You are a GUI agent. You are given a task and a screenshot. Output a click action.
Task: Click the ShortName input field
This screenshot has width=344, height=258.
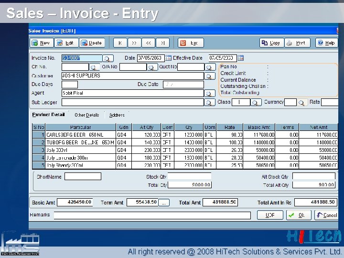click(83, 176)
